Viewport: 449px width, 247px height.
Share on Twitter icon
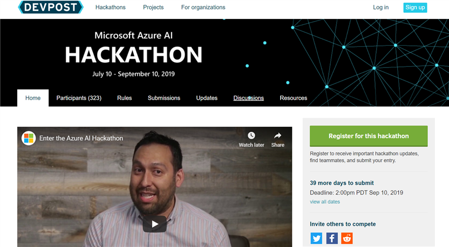[x=316, y=238]
